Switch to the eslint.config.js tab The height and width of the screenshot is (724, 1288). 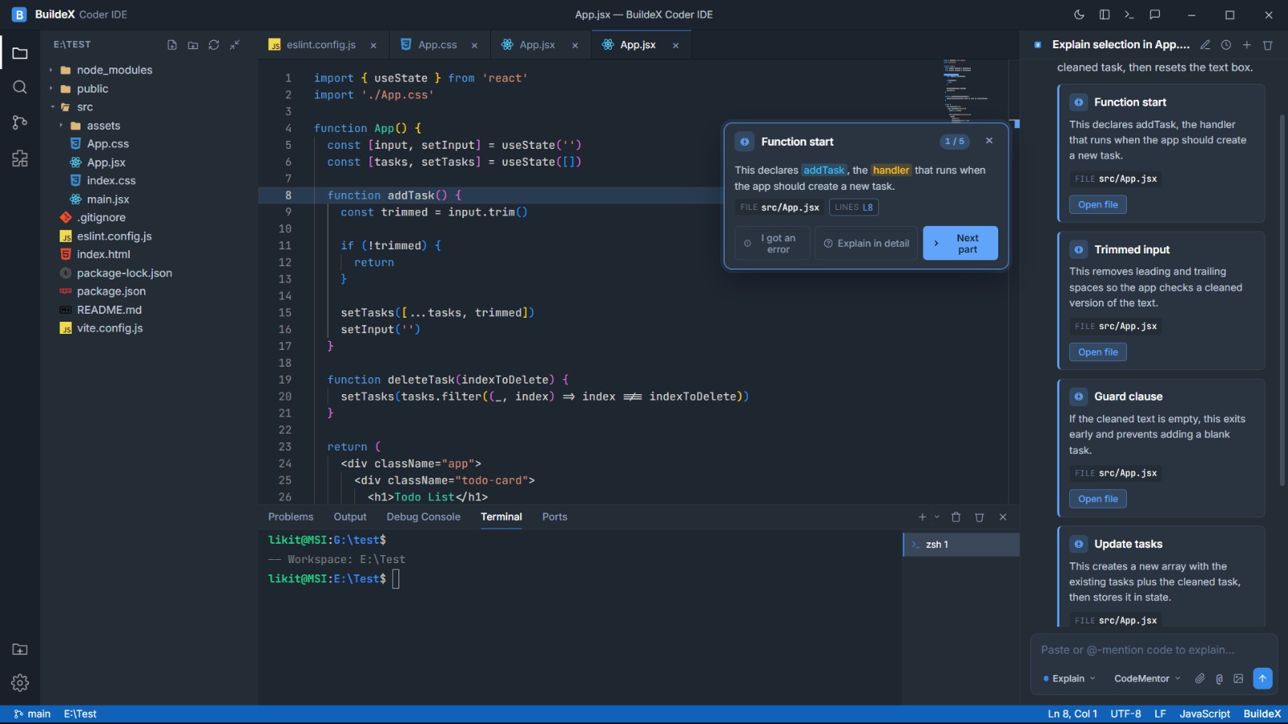coord(320,45)
